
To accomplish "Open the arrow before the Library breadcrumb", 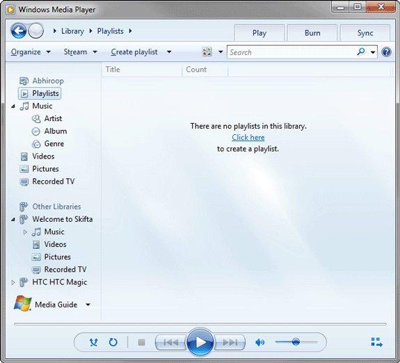I will point(54,31).
